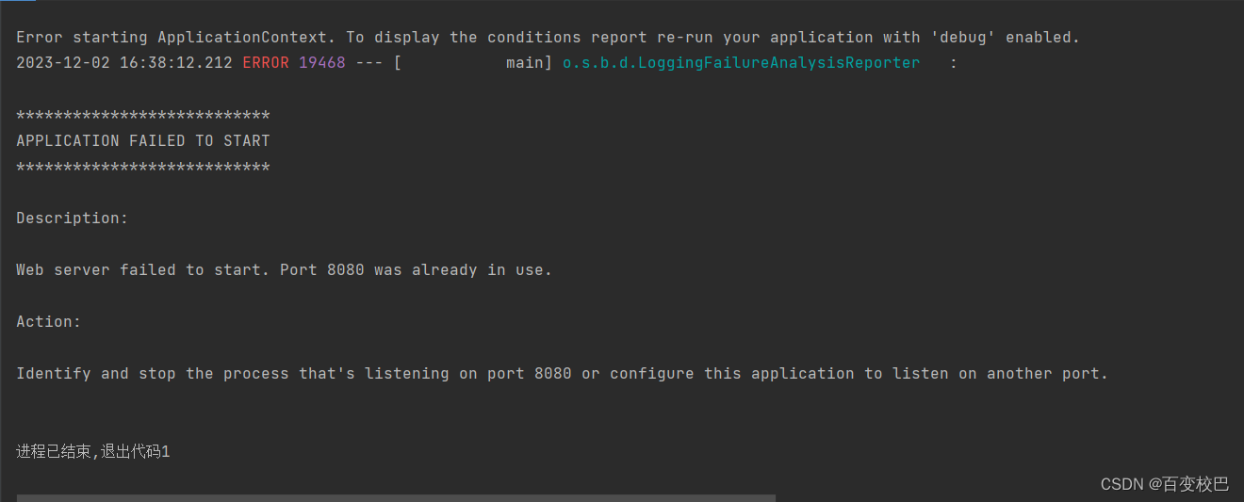Screen dimensions: 1244x502
Task: Click the process ID 19468
Action: [322, 63]
